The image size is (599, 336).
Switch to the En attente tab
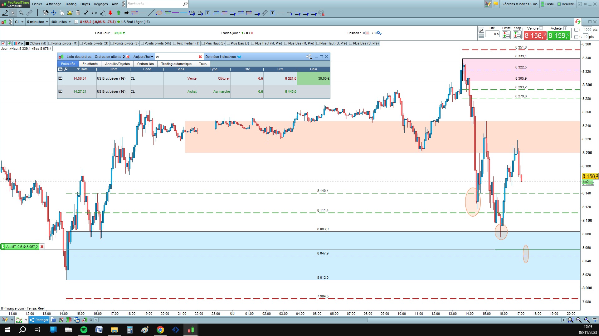coord(90,64)
